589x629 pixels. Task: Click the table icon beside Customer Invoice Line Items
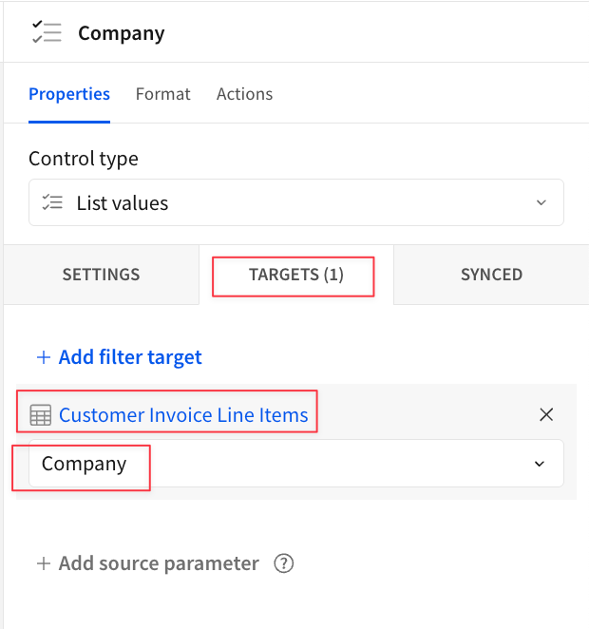41,415
